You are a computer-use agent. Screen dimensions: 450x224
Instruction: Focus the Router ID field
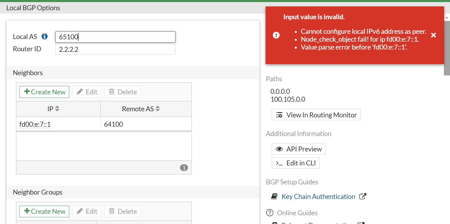pyautogui.click(x=115, y=49)
